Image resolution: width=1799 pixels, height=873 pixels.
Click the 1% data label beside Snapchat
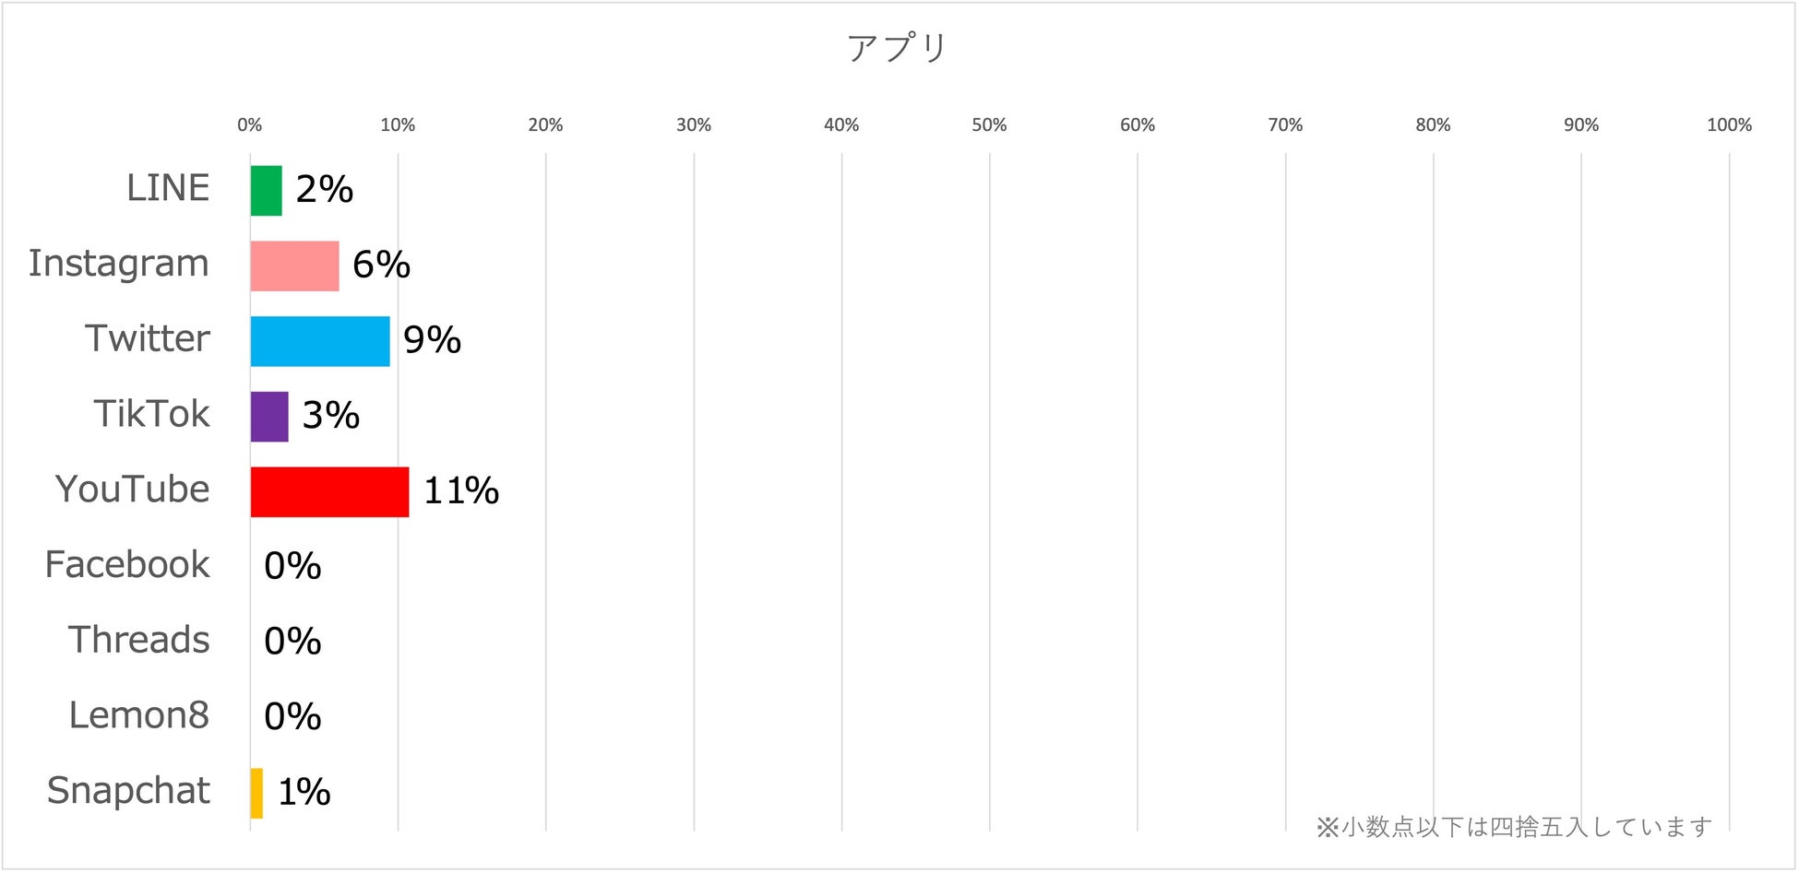(x=304, y=792)
